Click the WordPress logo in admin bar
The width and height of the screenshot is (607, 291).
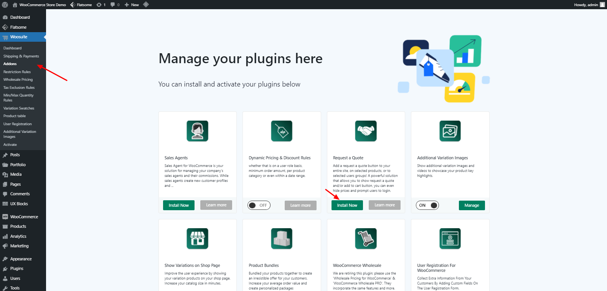pyautogui.click(x=5, y=5)
